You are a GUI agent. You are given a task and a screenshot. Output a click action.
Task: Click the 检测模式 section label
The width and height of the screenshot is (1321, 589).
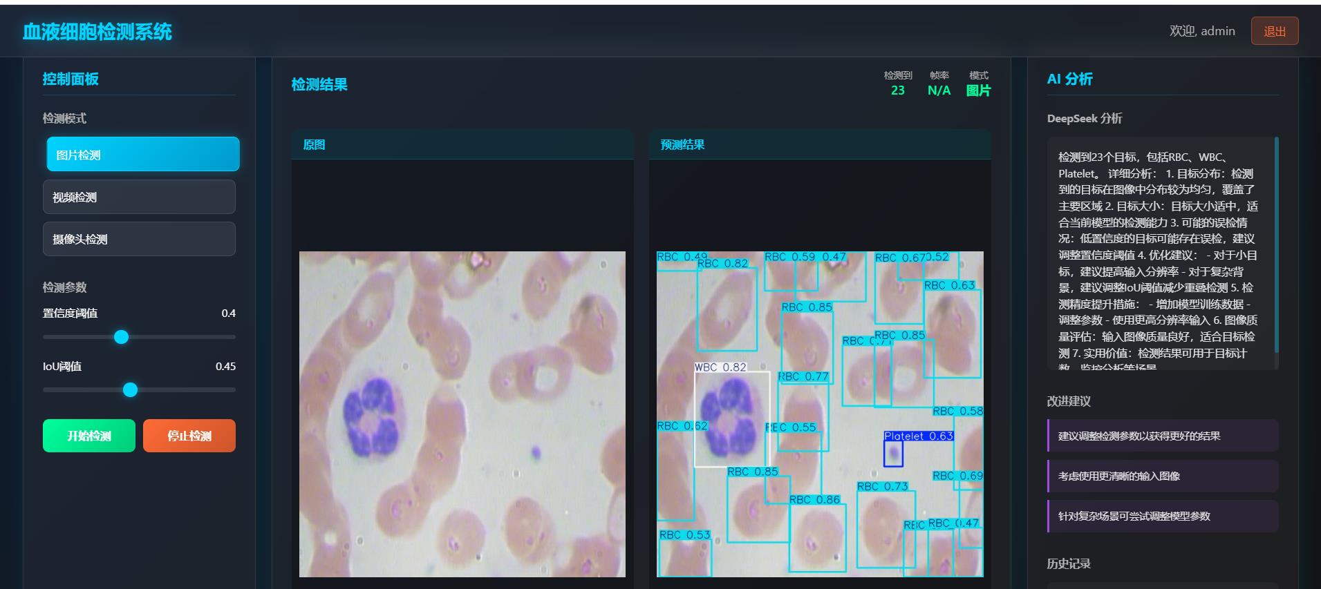[x=64, y=118]
